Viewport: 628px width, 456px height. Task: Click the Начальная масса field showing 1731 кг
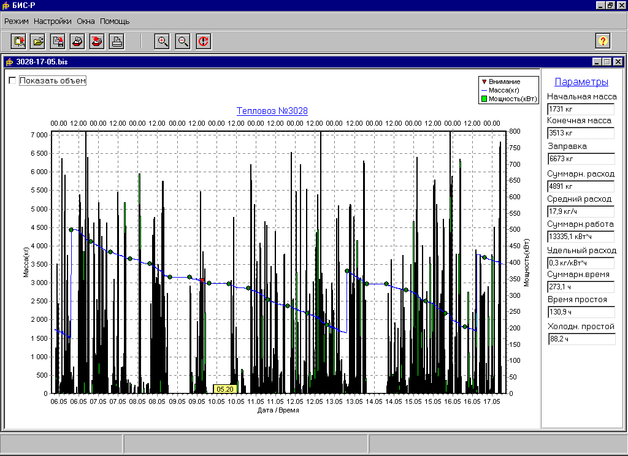pos(581,109)
